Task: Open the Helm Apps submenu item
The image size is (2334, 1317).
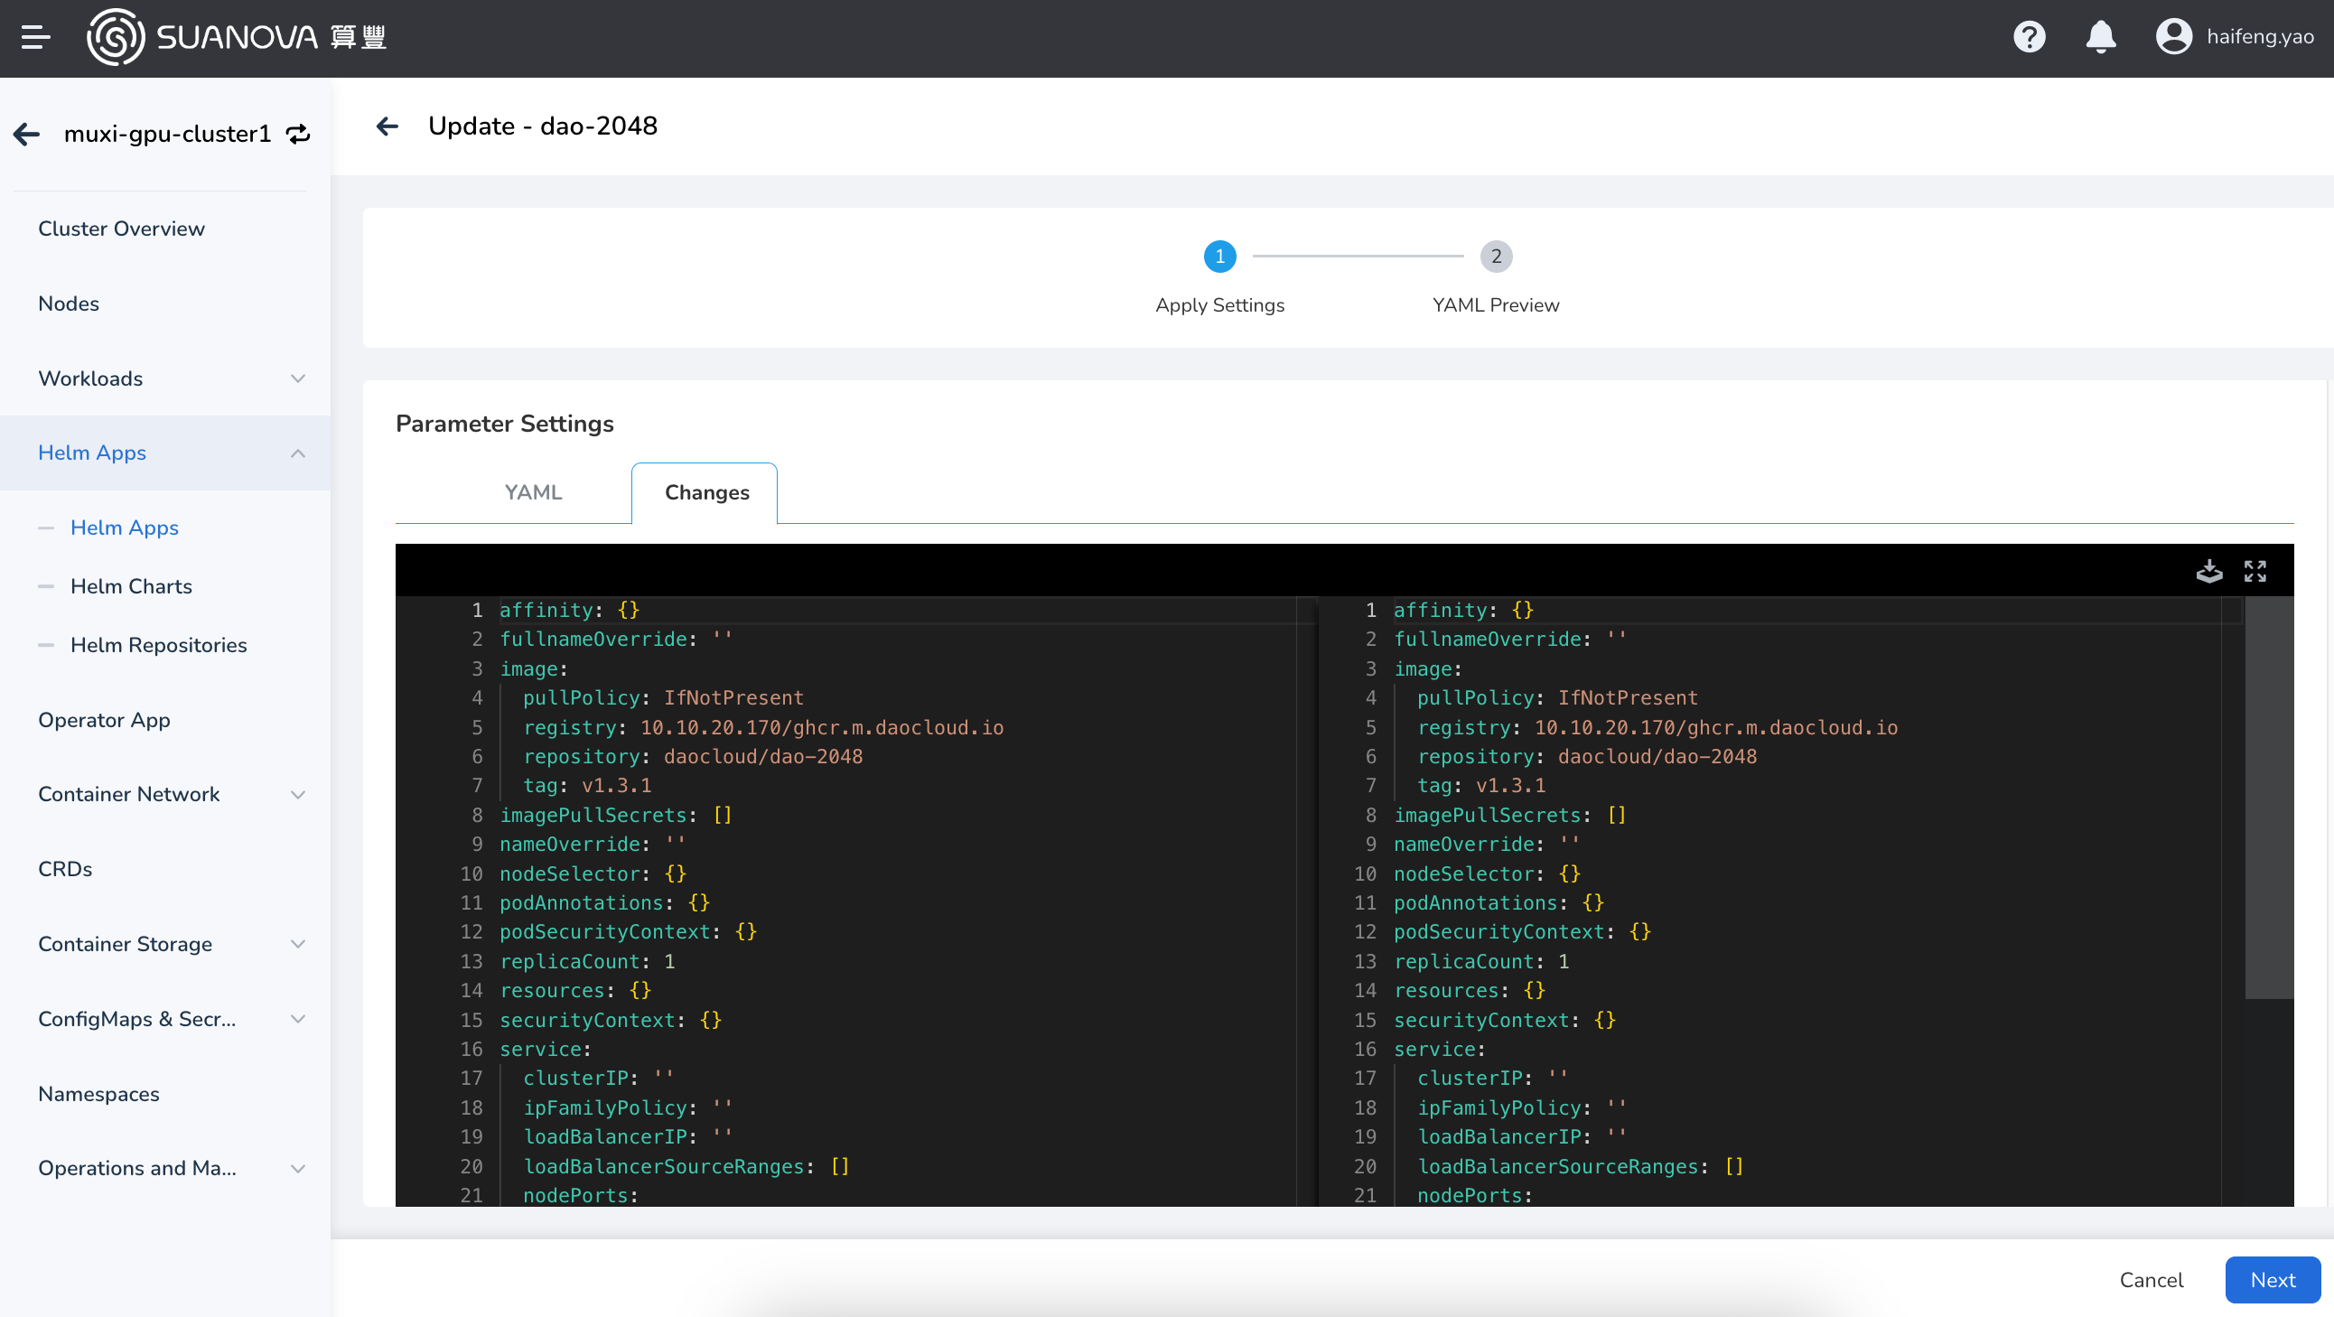Action: pos(125,528)
